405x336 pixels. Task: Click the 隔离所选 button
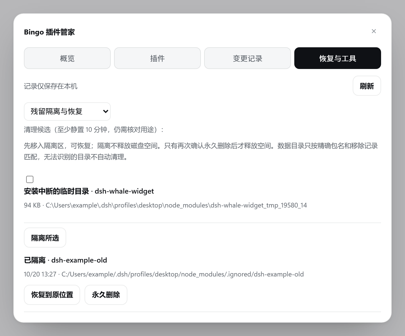[x=45, y=238]
